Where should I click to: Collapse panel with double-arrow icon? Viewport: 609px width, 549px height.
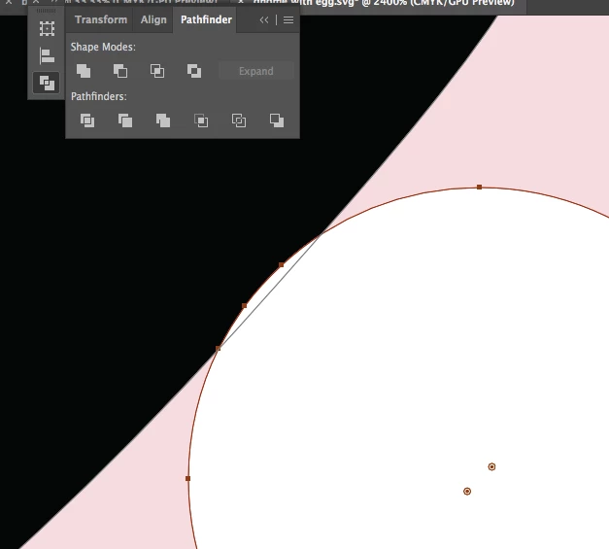[264, 19]
